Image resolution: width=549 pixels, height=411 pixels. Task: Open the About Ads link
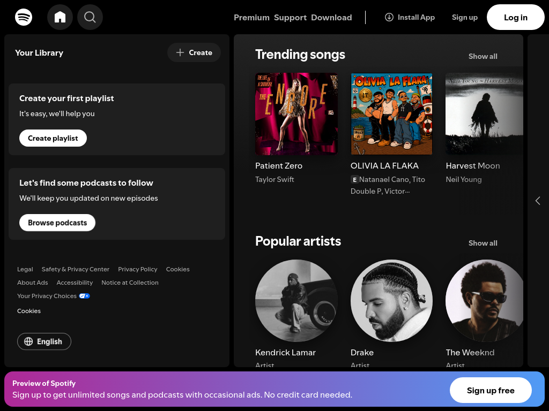[x=33, y=283]
